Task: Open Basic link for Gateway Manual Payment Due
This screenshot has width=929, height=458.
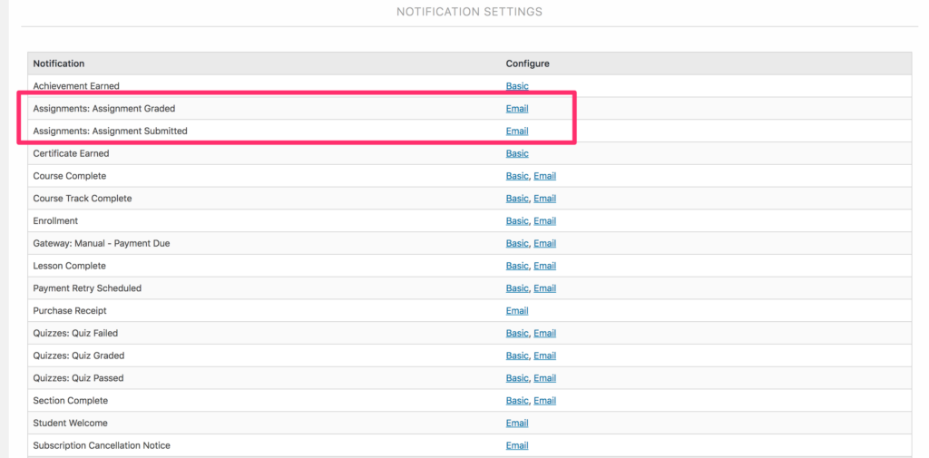Action: click(x=516, y=244)
